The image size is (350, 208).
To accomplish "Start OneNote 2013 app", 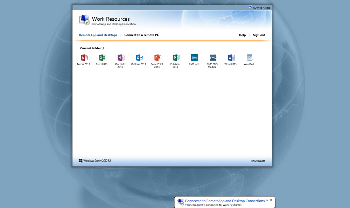I will pos(120,58).
